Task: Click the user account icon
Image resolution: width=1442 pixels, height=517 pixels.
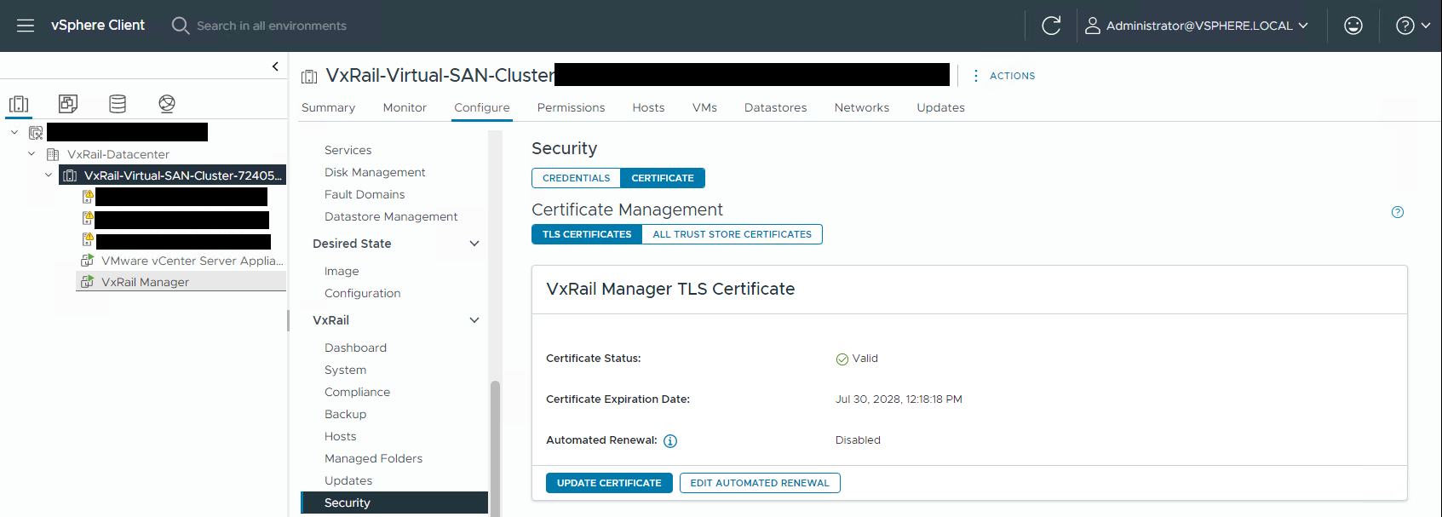Action: click(1092, 26)
